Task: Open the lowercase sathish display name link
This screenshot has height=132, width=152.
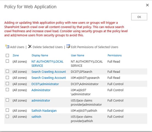Action: click(36, 117)
